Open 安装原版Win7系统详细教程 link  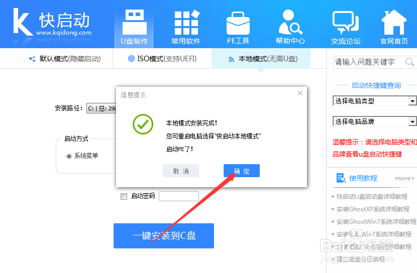pyautogui.click(x=374, y=234)
